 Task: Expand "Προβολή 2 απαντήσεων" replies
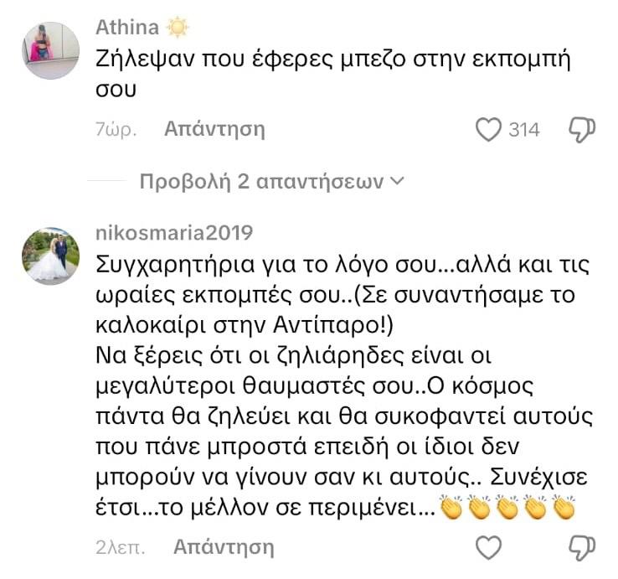[x=261, y=181]
